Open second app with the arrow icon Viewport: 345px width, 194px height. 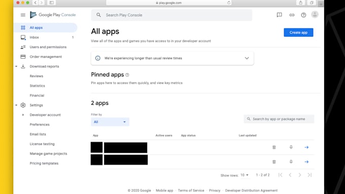point(306,162)
